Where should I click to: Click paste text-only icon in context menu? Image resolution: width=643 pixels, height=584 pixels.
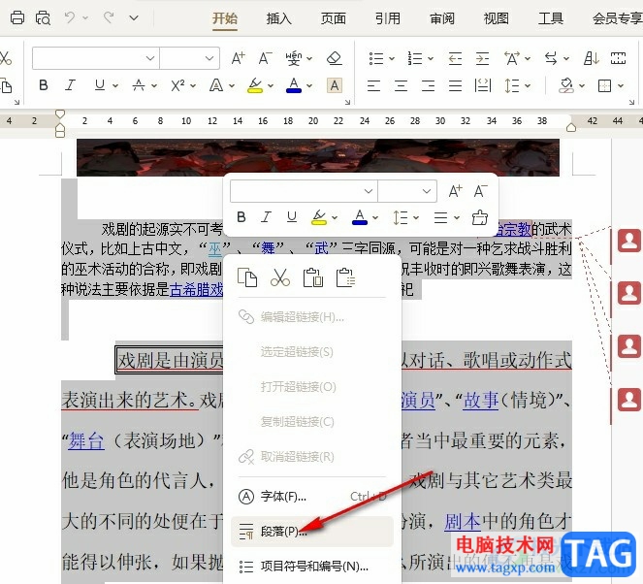pyautogui.click(x=345, y=277)
